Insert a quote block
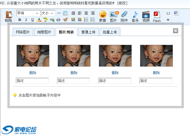 [168, 20]
